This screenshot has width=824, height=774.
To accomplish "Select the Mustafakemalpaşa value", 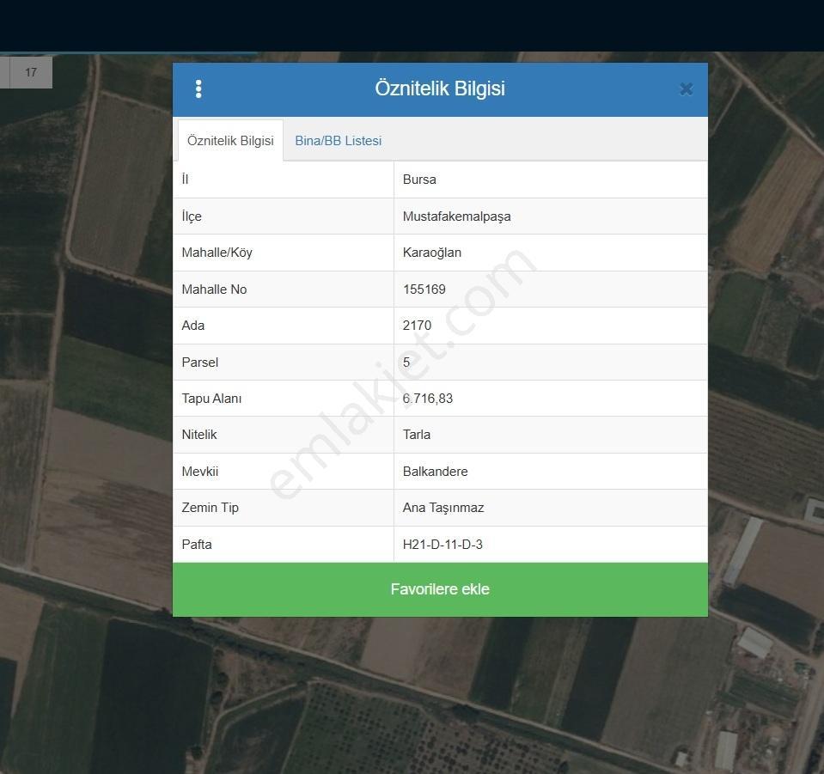I will 456,216.
